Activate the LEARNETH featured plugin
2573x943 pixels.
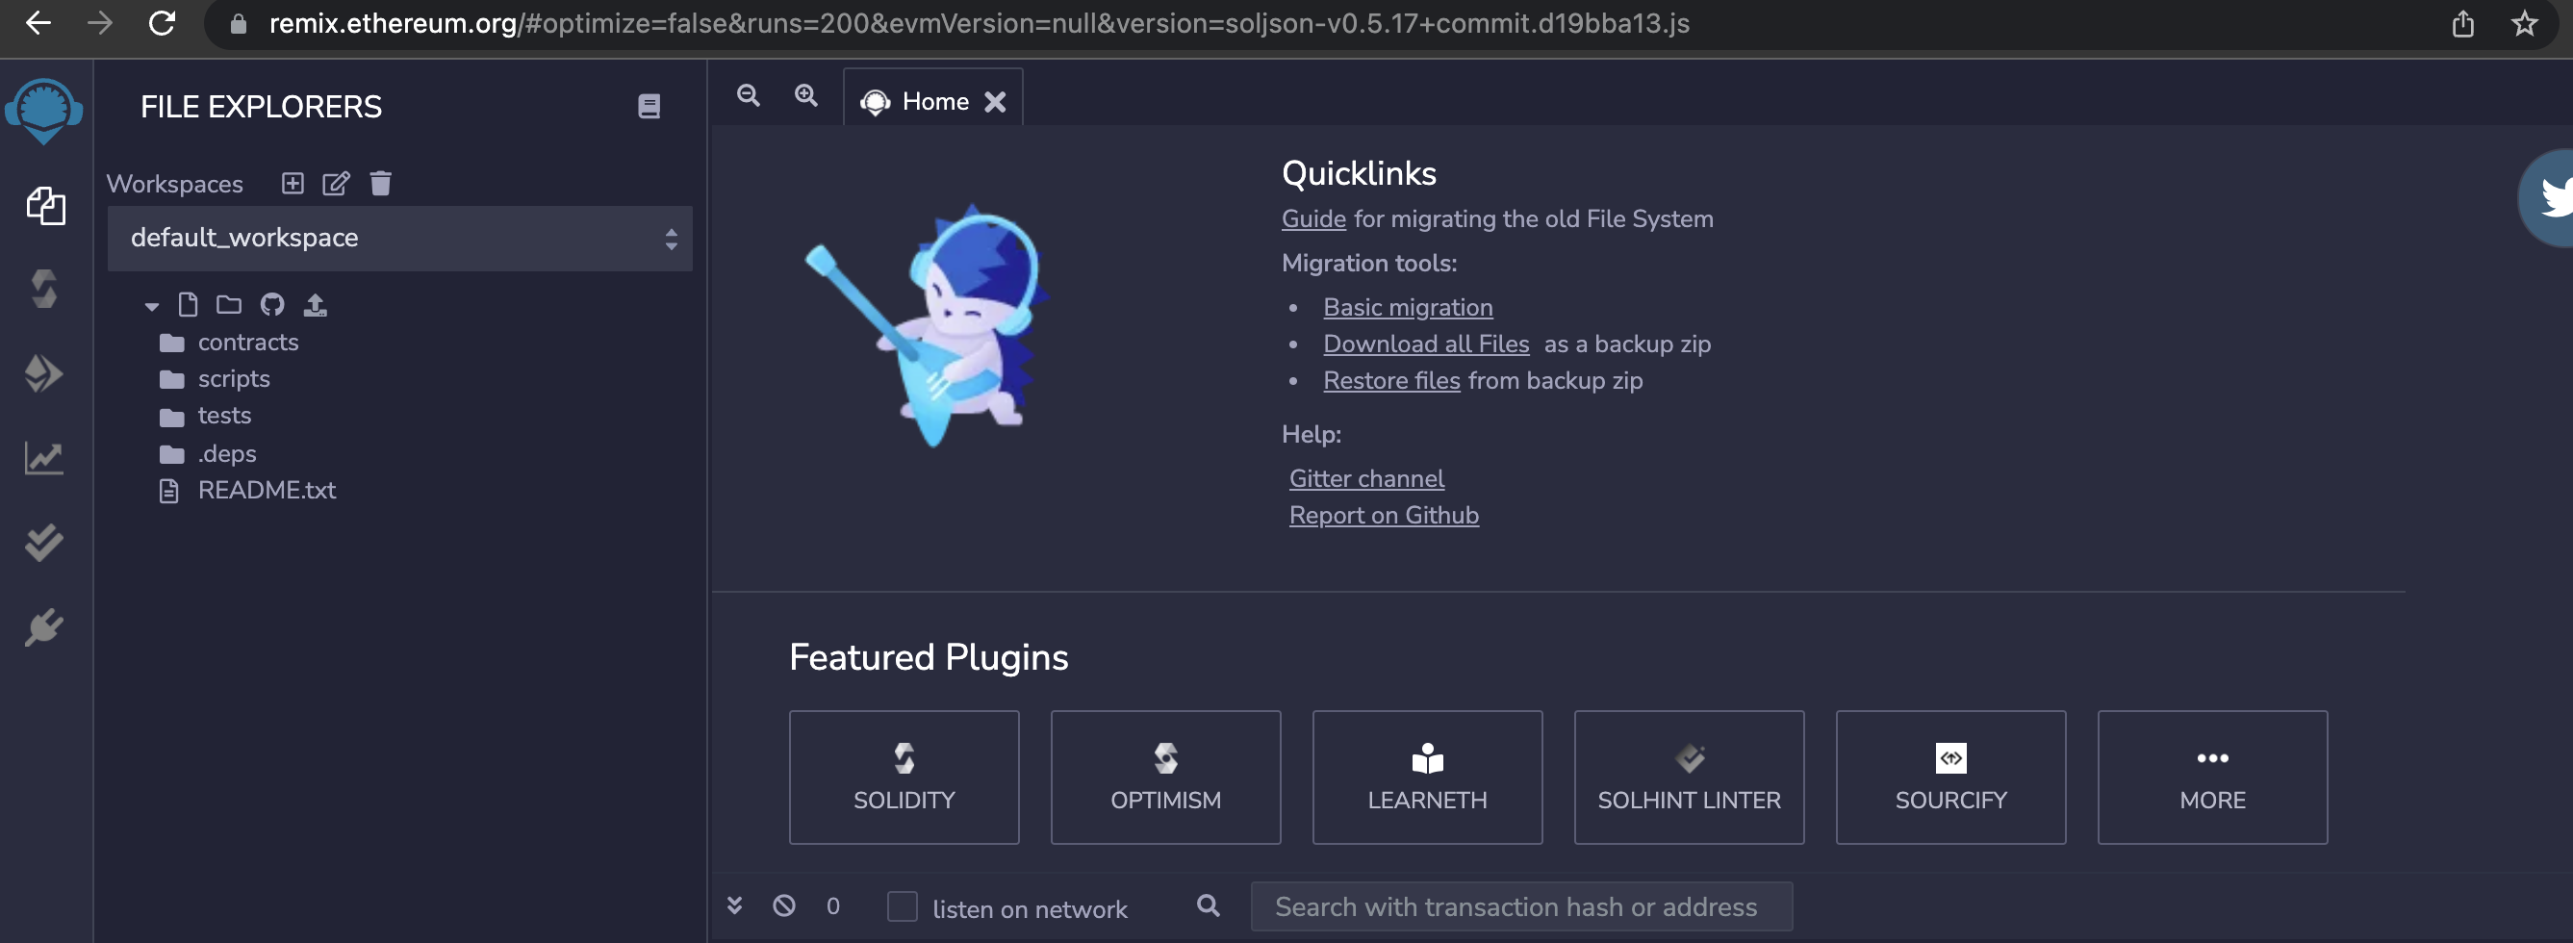tap(1427, 777)
